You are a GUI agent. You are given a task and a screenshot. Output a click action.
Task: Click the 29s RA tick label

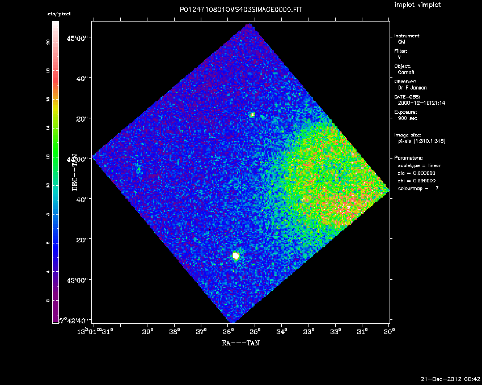[147, 332]
